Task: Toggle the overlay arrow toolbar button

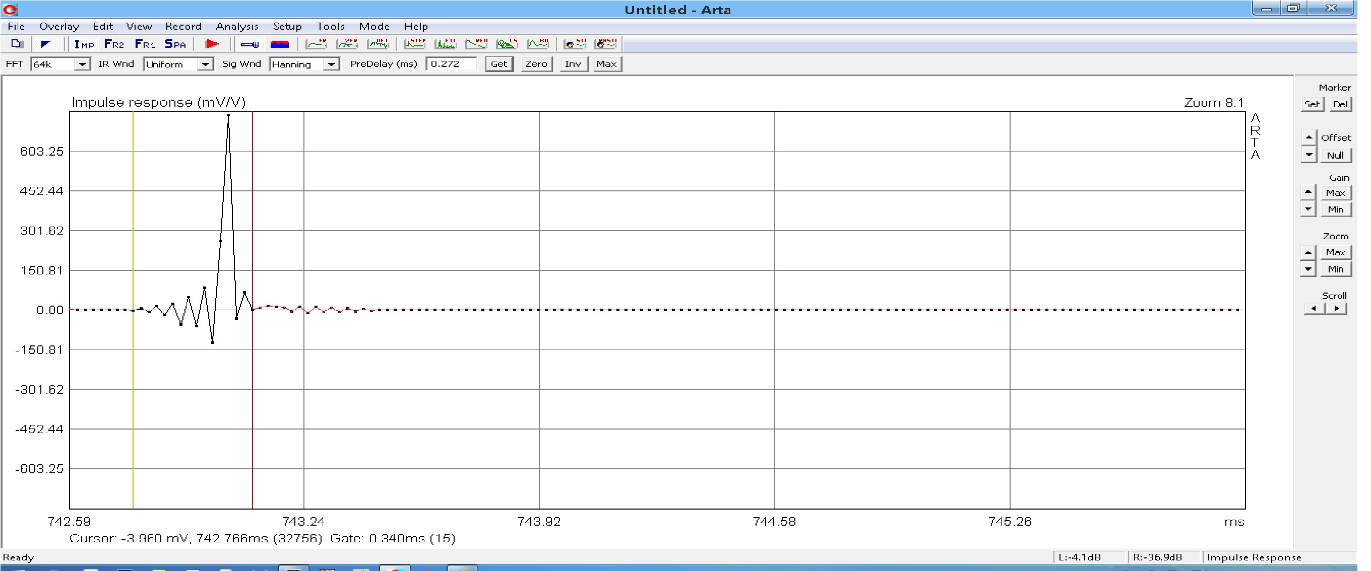Action: [x=46, y=44]
